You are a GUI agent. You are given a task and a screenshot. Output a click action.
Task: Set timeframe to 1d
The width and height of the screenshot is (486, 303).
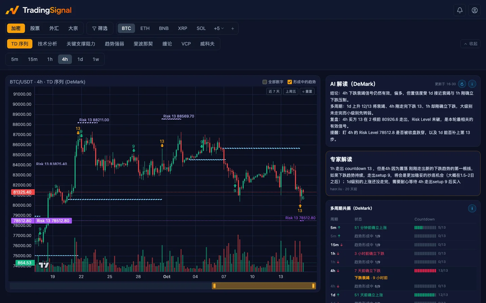[80, 59]
